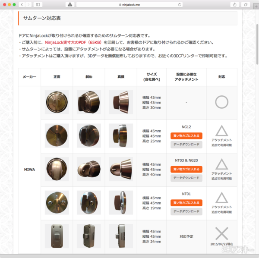Click front photo of rectangular 24mm lock
Viewport: 259px width, 258px height.
click(x=57, y=236)
